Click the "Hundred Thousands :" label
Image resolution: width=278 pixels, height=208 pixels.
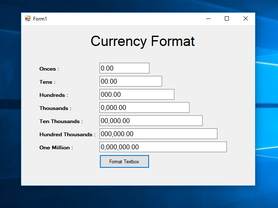coord(67,135)
